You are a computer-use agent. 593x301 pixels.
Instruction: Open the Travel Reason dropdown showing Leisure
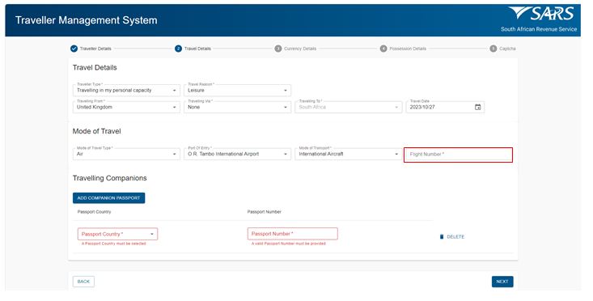tap(238, 90)
